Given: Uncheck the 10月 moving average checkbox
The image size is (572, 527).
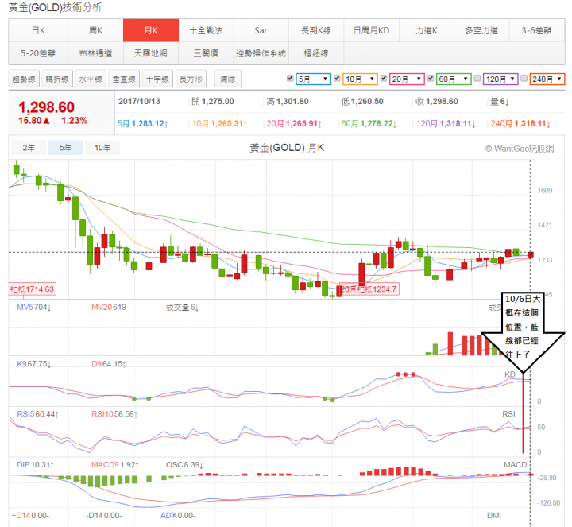Looking at the screenshot, I should 337,78.
